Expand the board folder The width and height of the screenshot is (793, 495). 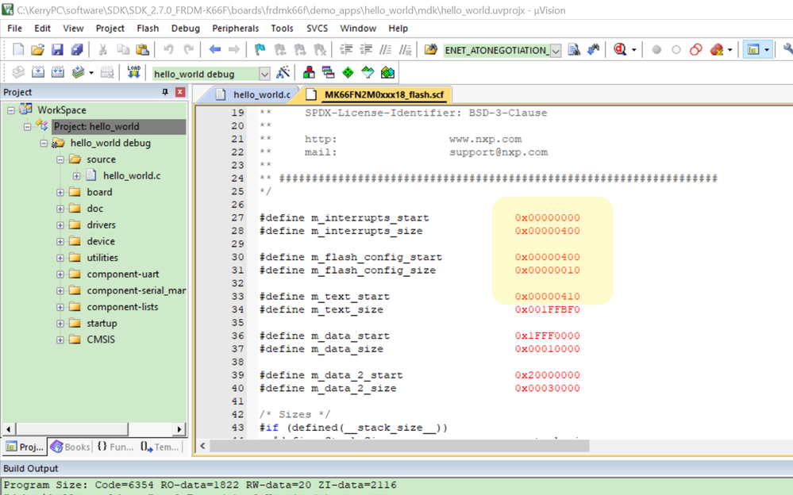click(x=60, y=192)
